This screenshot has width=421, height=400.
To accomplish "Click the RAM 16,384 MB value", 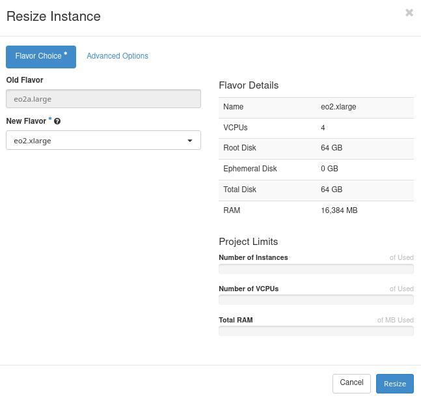I will (339, 210).
